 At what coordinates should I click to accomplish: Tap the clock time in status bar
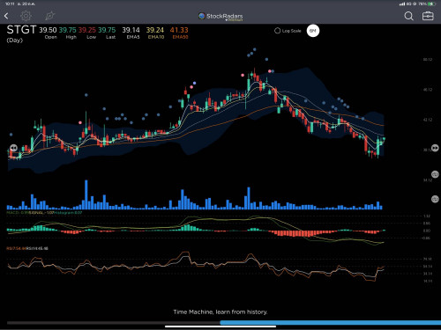10,4
